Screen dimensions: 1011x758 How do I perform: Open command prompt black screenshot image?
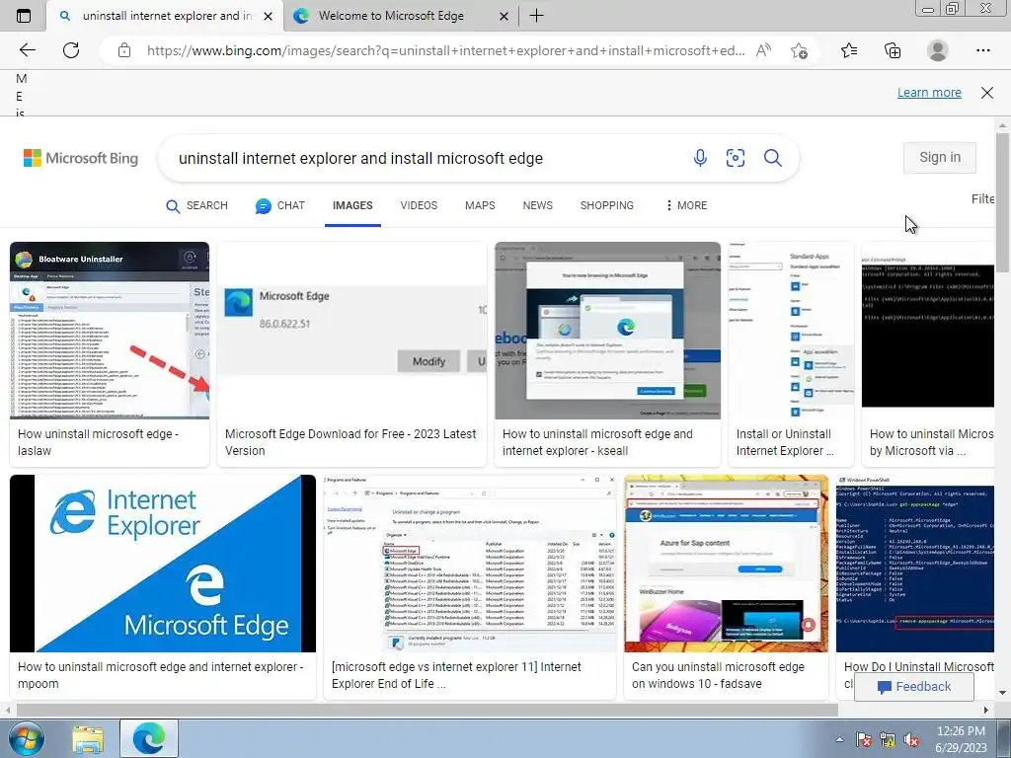pos(928,331)
